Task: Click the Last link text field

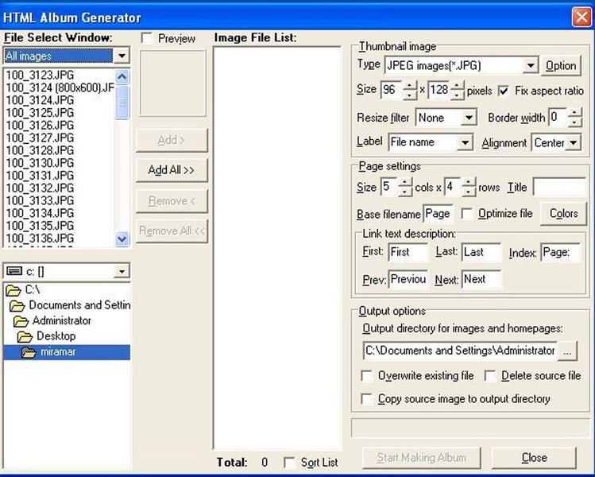Action: click(x=481, y=252)
